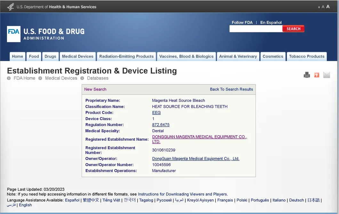Screen dimensions: 339x214
Task: Open product code EEG link
Action: (x=156, y=113)
